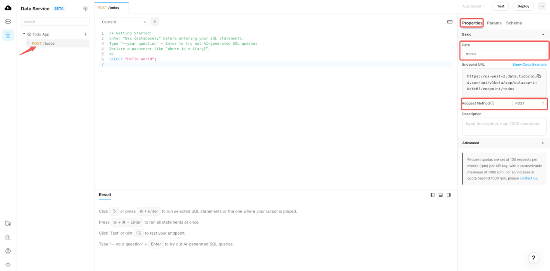Switch to the Params tab

pyautogui.click(x=494, y=23)
